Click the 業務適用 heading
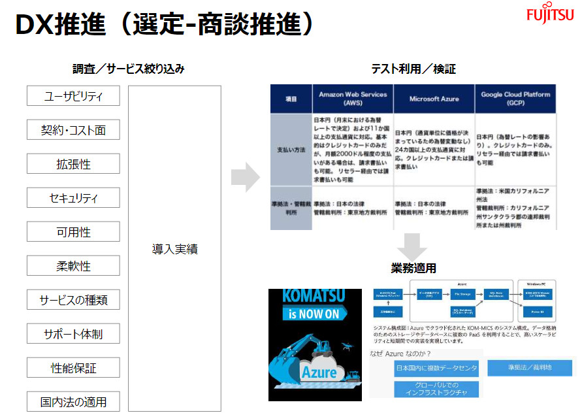 point(413,268)
